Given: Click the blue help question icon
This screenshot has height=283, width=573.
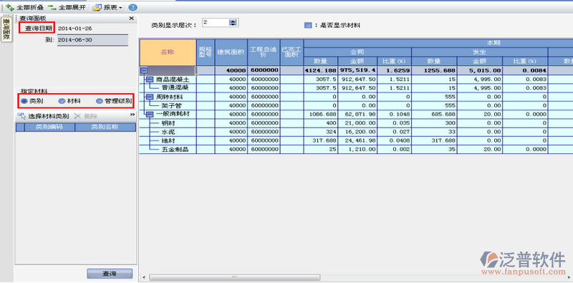Looking at the screenshot, I should click(x=133, y=7).
